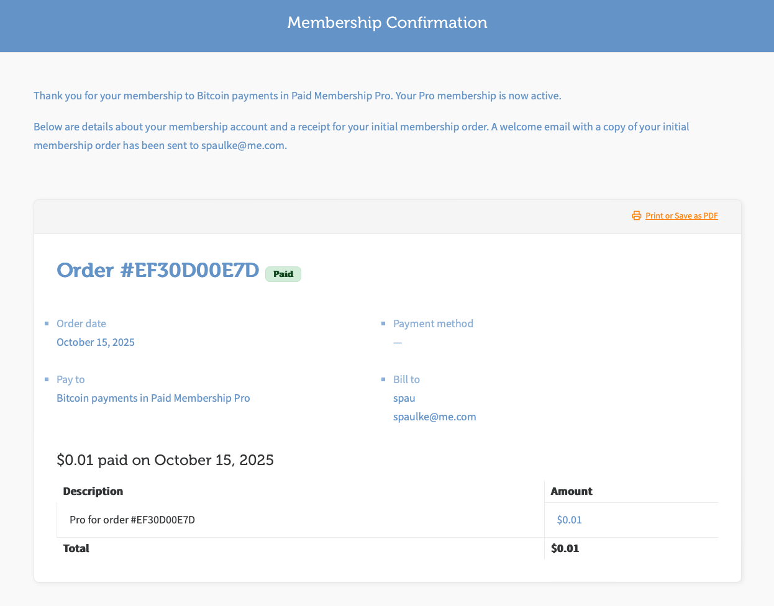
Task: Select the October 15, 2025 order date value
Action: coord(96,342)
